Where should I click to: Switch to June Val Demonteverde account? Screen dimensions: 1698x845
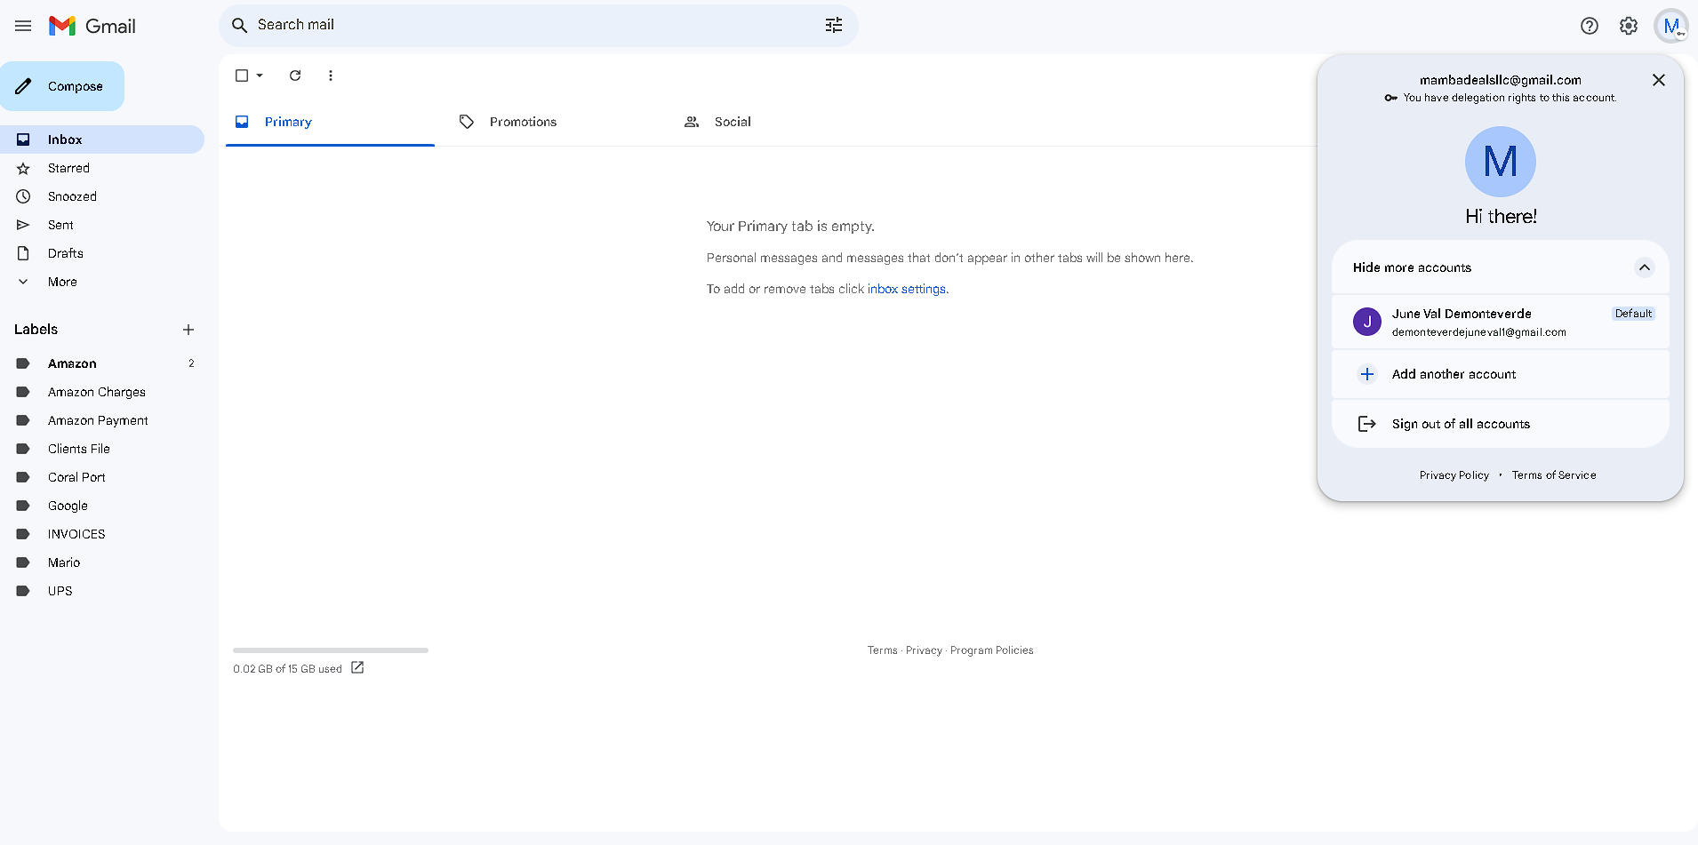pyautogui.click(x=1501, y=322)
